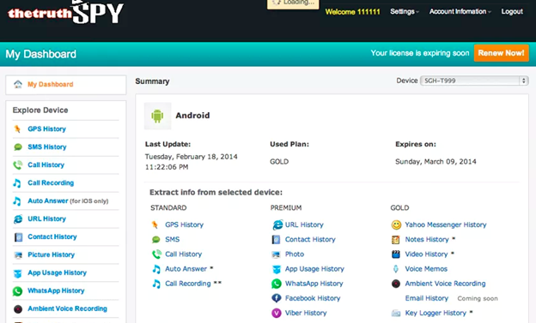The image size is (536, 323).
Task: Click the thetruthSPY logo
Action: pos(65,12)
